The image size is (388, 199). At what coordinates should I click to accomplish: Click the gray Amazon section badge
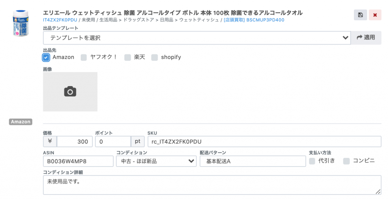(x=20, y=122)
